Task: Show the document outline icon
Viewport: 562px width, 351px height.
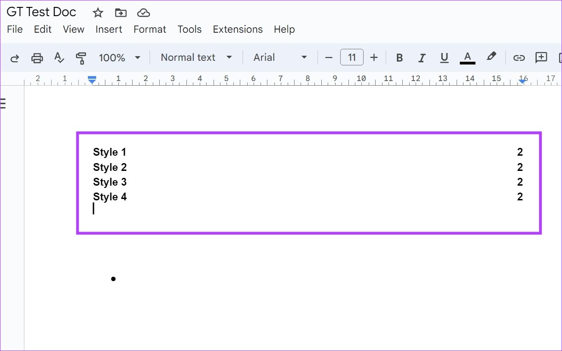Action: click(3, 103)
